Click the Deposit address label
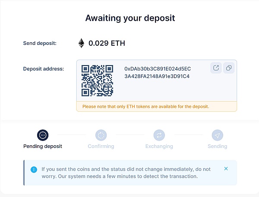 tap(44, 69)
